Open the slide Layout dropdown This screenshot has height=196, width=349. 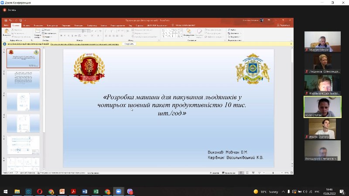click(x=47, y=30)
